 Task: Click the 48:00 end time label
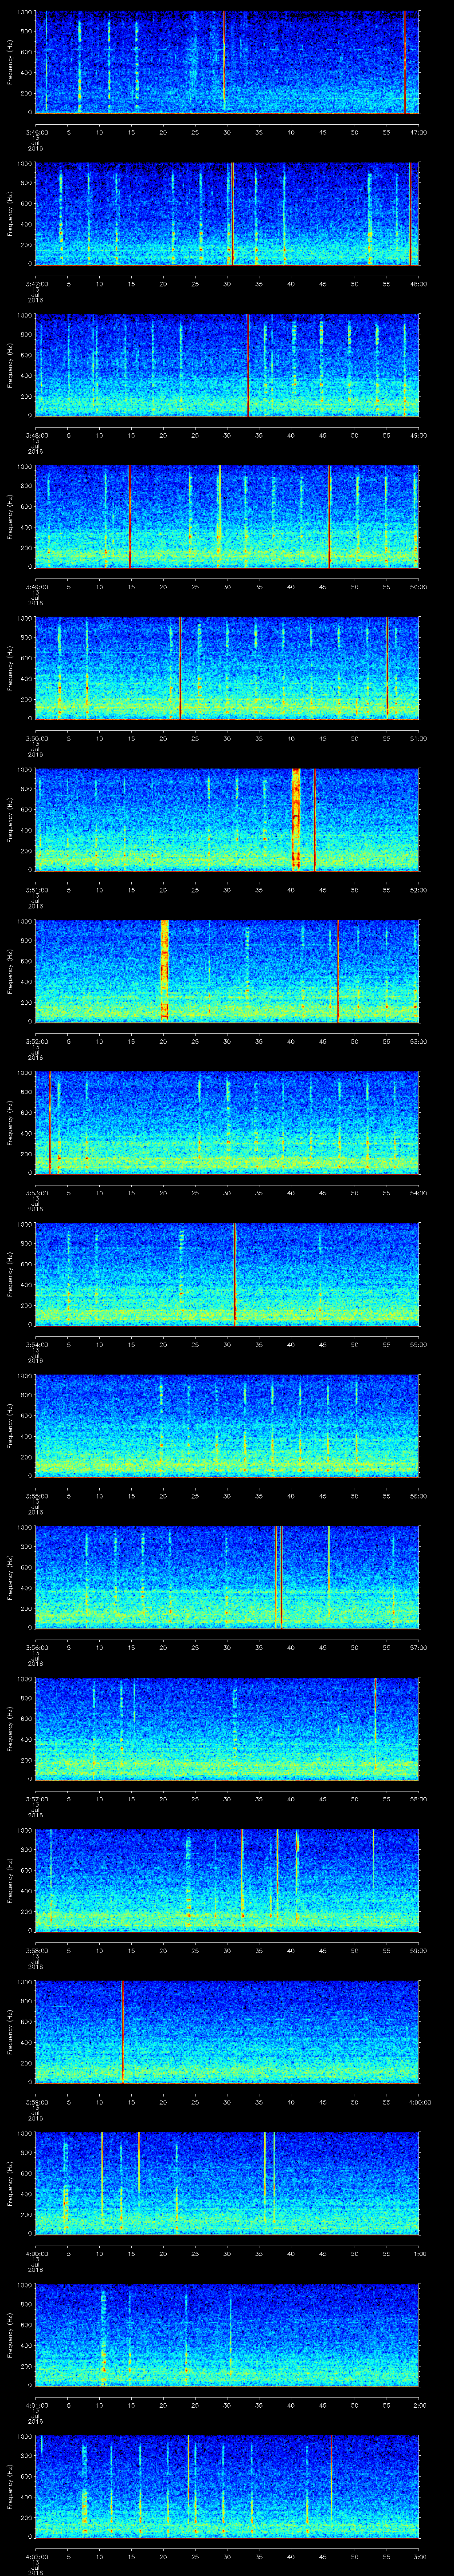click(x=419, y=284)
